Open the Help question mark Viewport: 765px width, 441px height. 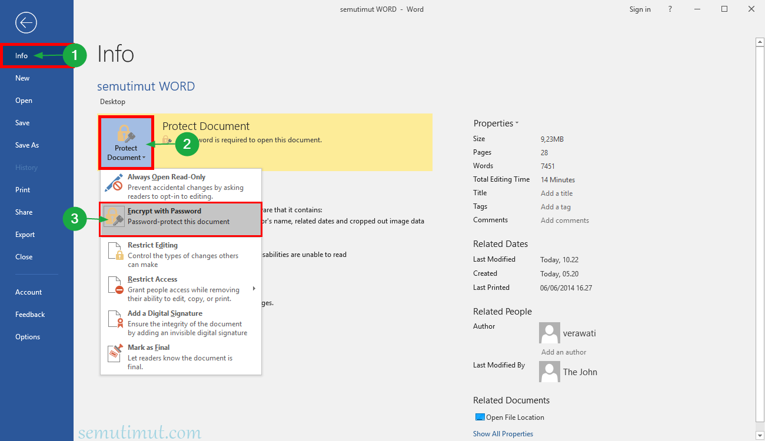click(670, 9)
